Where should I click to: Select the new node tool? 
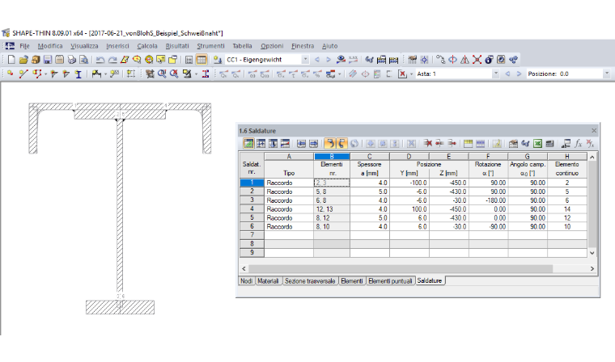[x=11, y=74]
